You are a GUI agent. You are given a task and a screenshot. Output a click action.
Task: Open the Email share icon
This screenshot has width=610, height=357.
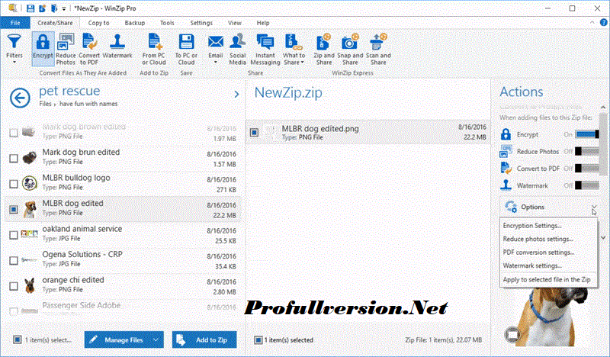tap(216, 43)
